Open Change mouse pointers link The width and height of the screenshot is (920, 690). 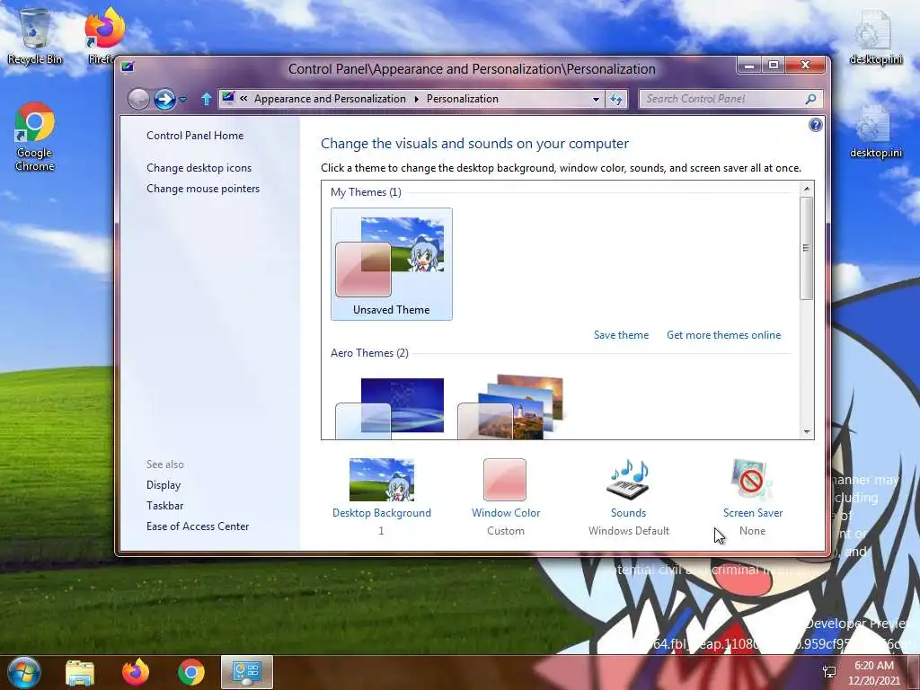click(203, 189)
